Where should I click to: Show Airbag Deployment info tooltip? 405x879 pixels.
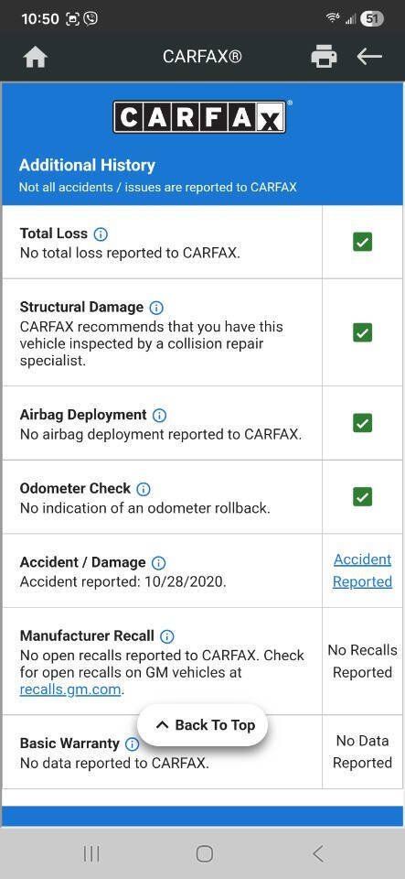click(x=159, y=416)
